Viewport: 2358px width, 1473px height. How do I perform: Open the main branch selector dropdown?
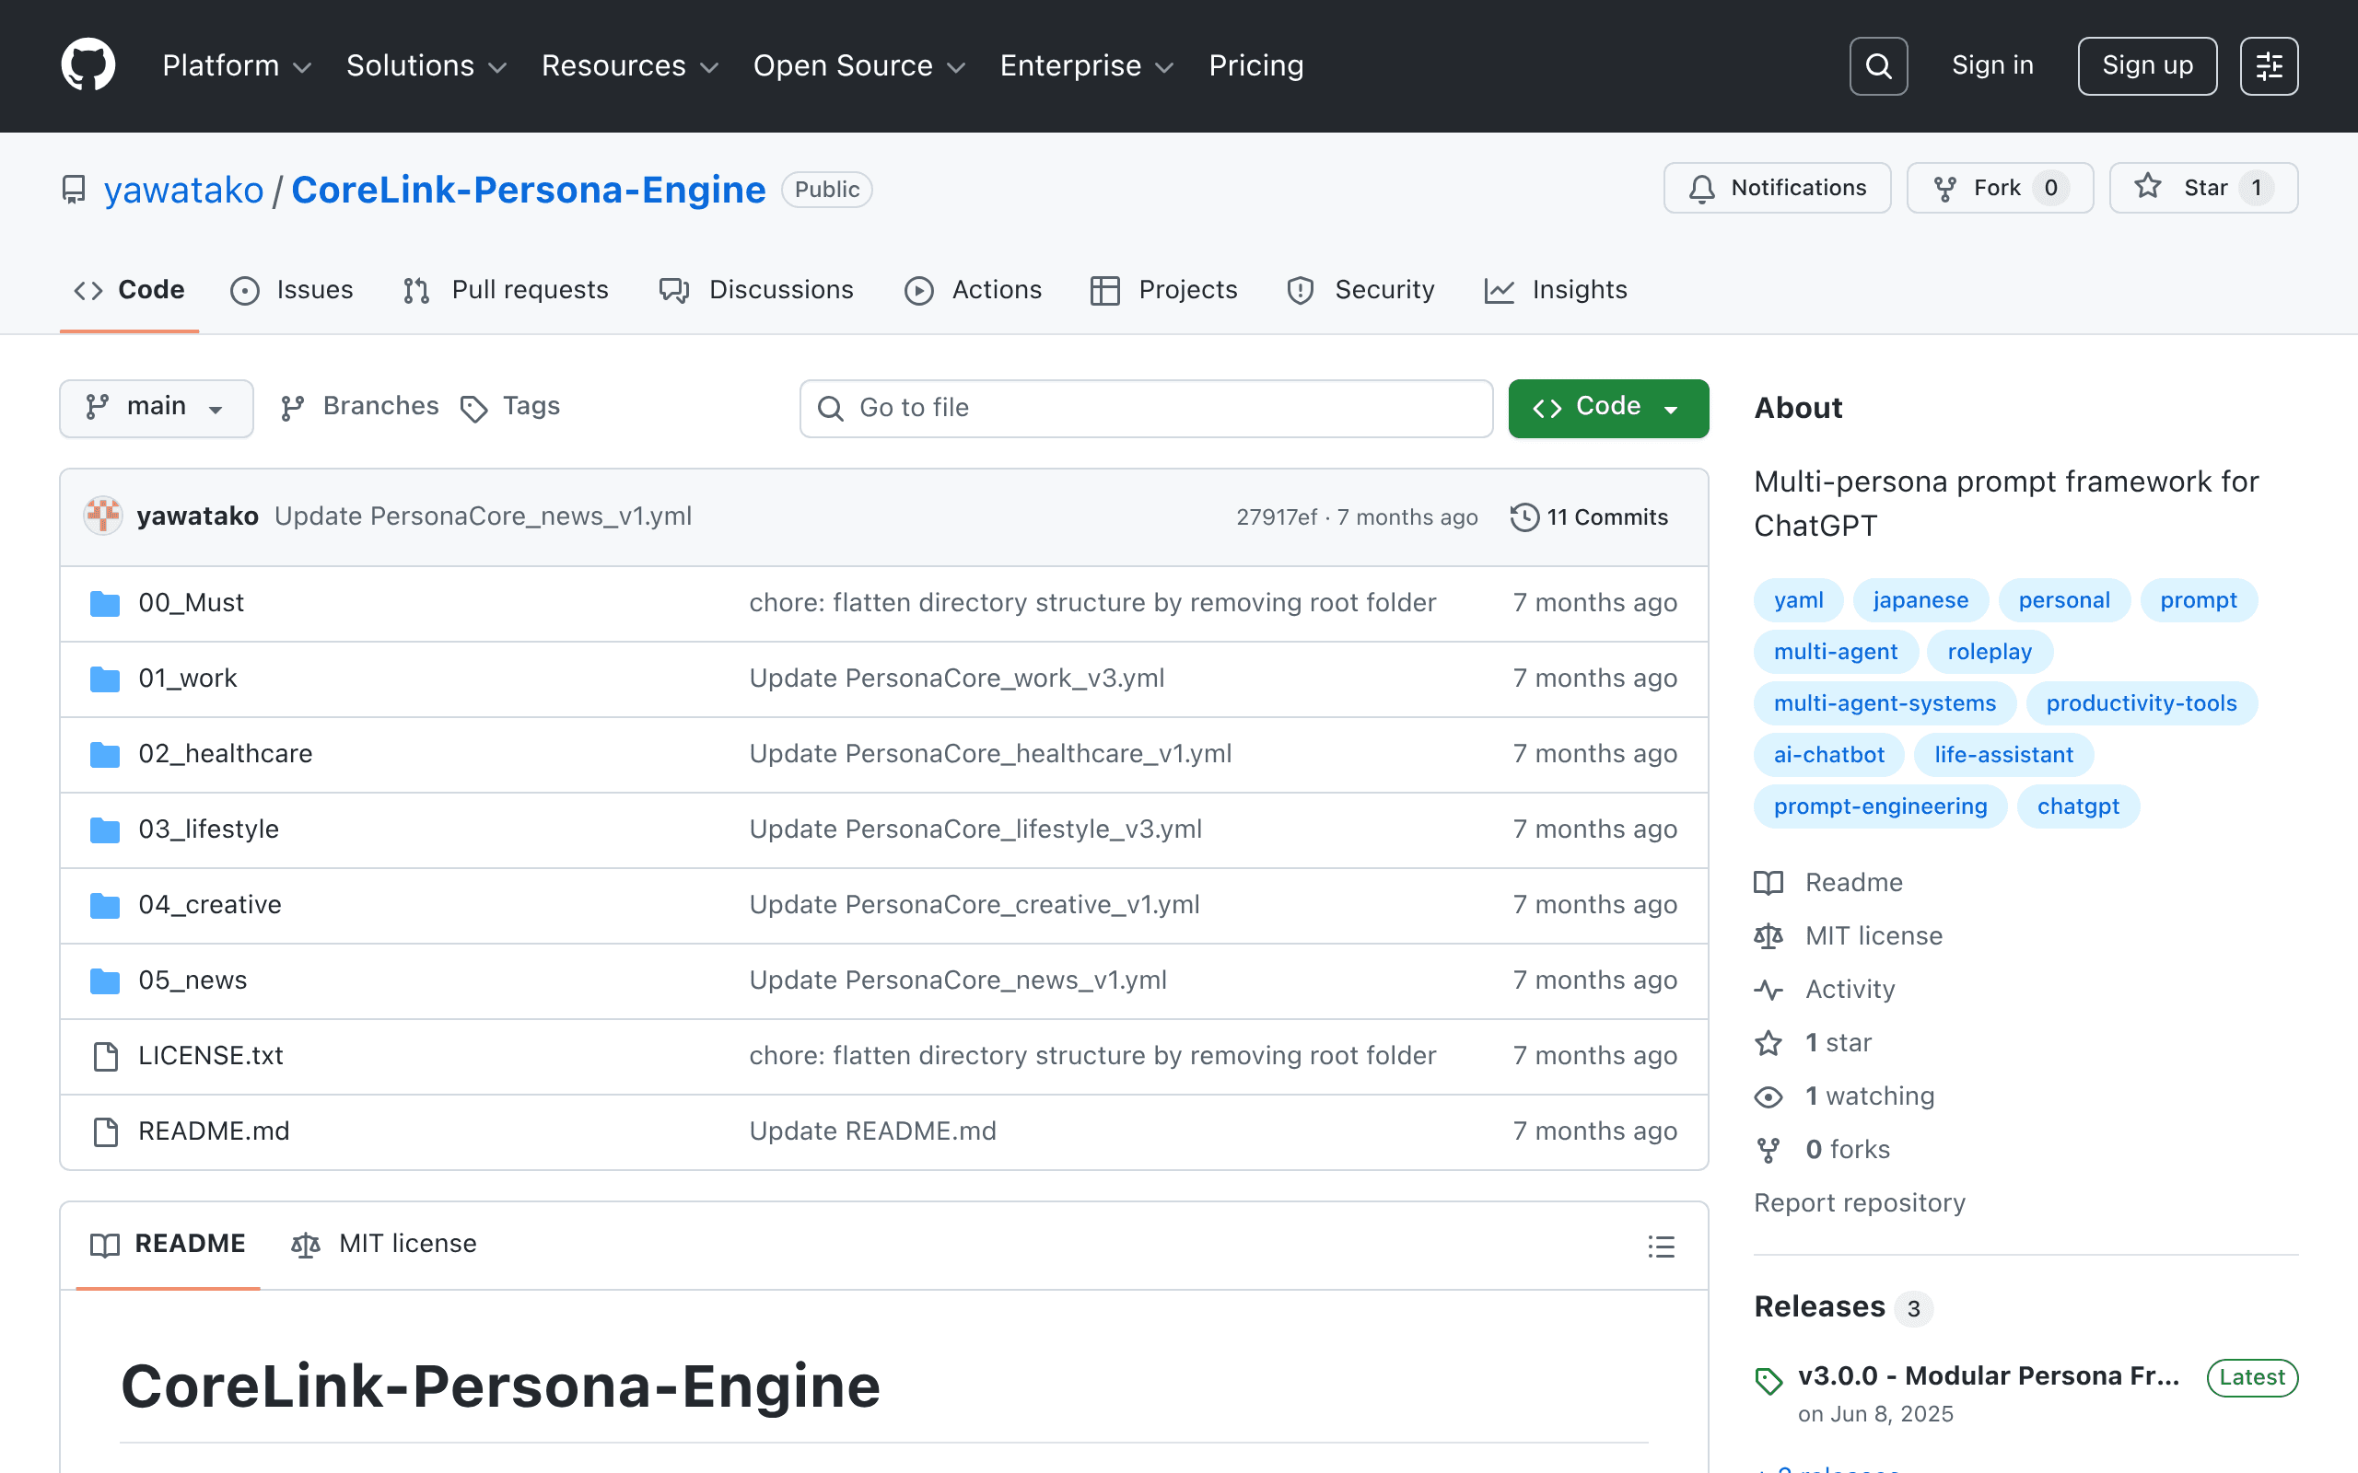pos(156,407)
